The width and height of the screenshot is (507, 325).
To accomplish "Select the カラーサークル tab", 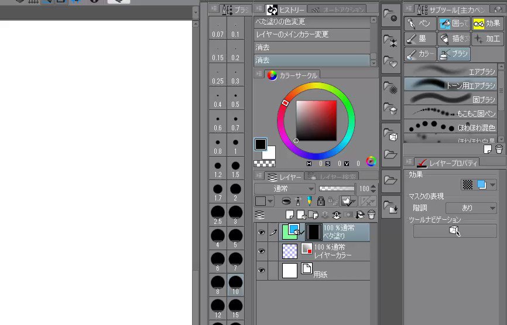I will [x=292, y=75].
